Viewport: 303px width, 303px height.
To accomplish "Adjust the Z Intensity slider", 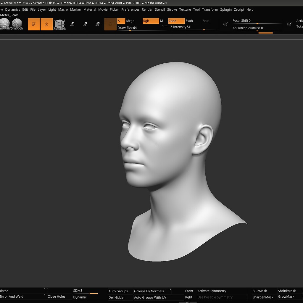I will 189,27.
